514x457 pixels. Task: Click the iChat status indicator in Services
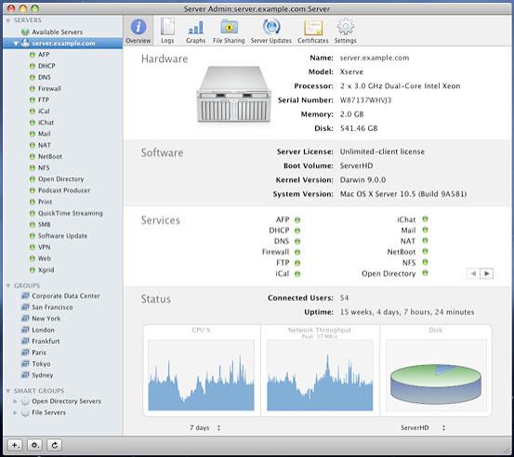click(x=425, y=219)
